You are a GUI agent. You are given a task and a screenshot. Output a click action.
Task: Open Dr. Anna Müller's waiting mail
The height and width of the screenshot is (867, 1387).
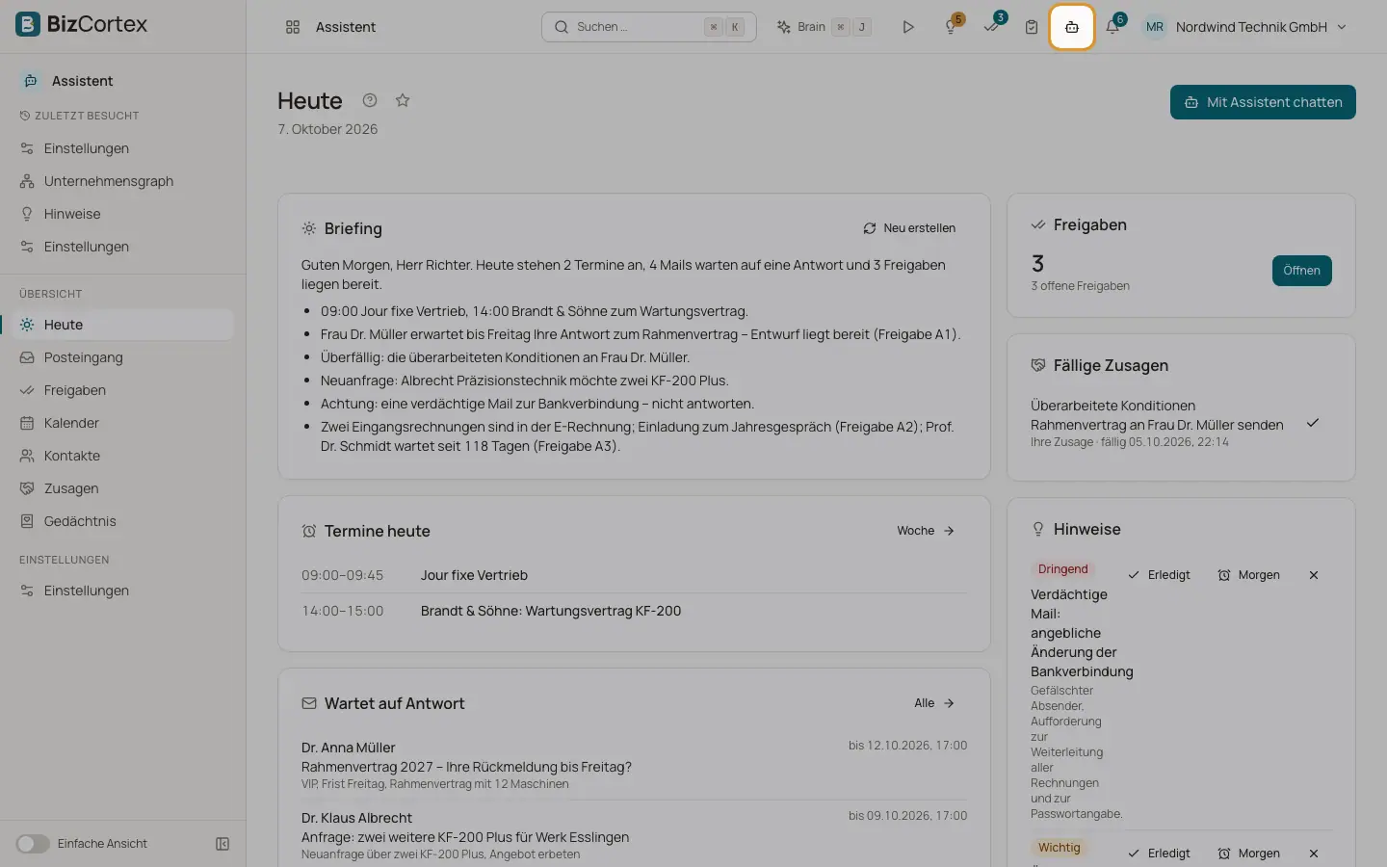[x=634, y=768]
